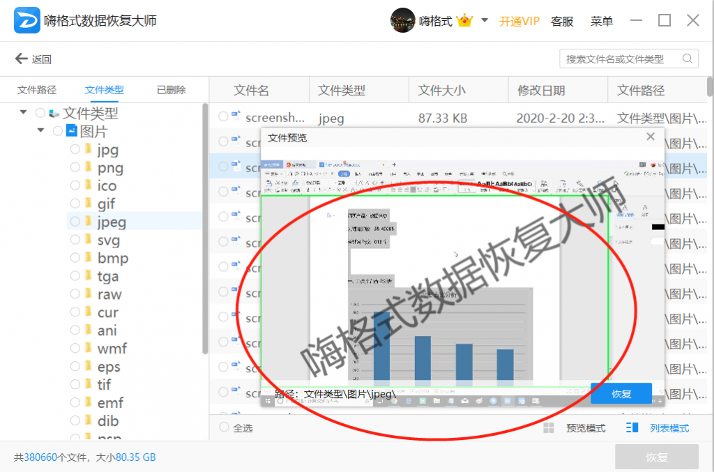Click the back arrow icon
The width and height of the screenshot is (714, 472).
pyautogui.click(x=22, y=59)
